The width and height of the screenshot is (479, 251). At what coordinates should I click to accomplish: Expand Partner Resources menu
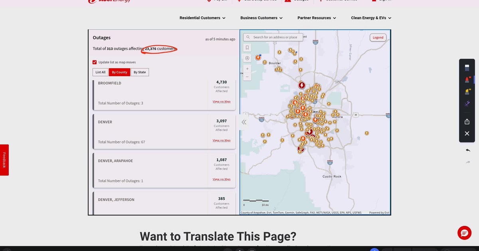click(x=317, y=18)
